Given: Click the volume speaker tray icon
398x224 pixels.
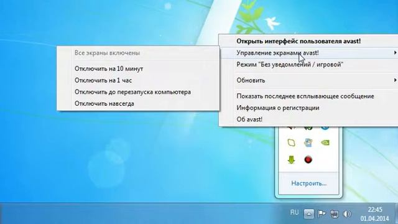Looking at the screenshot, I should (347, 214).
